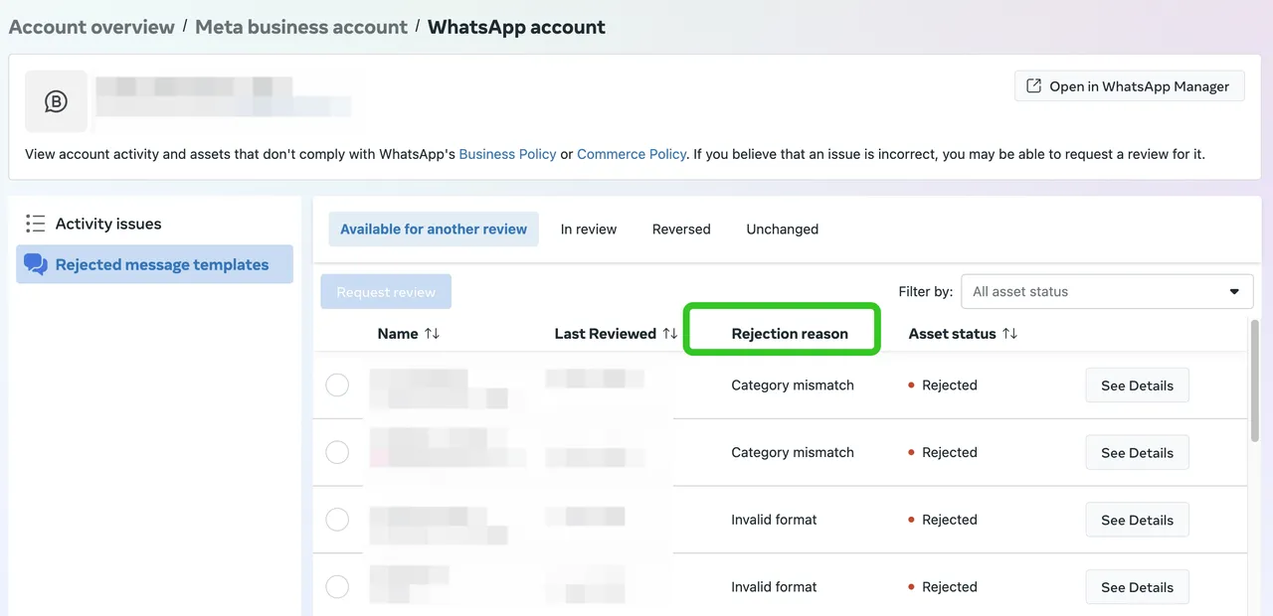Switch to the In review tab
The image size is (1273, 616).
(x=588, y=230)
